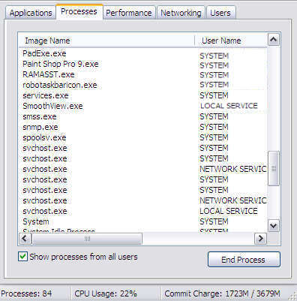Screen dimensions: 297x301
Task: Toggle Show processes from all users checkbox
Action: 22,257
